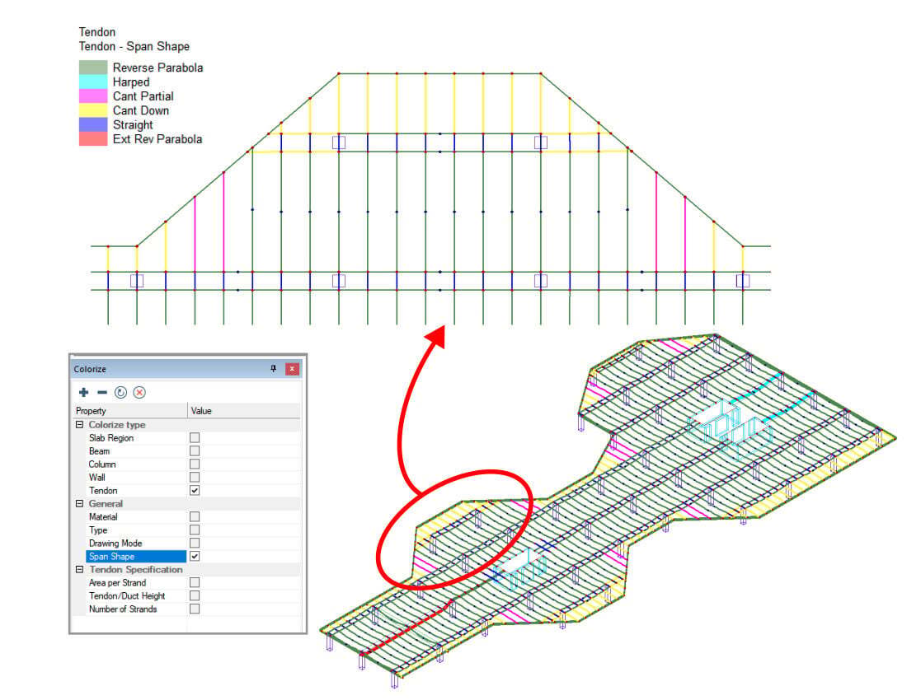Click the plus expand-all icon in Colorize
This screenshot has width=907, height=700.
[x=83, y=393]
